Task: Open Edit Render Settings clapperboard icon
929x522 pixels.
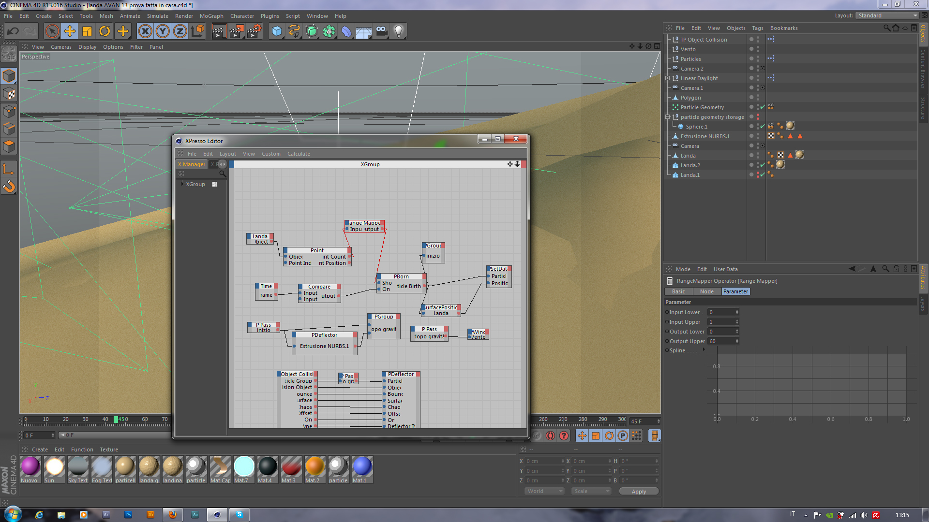Action: [x=254, y=31]
